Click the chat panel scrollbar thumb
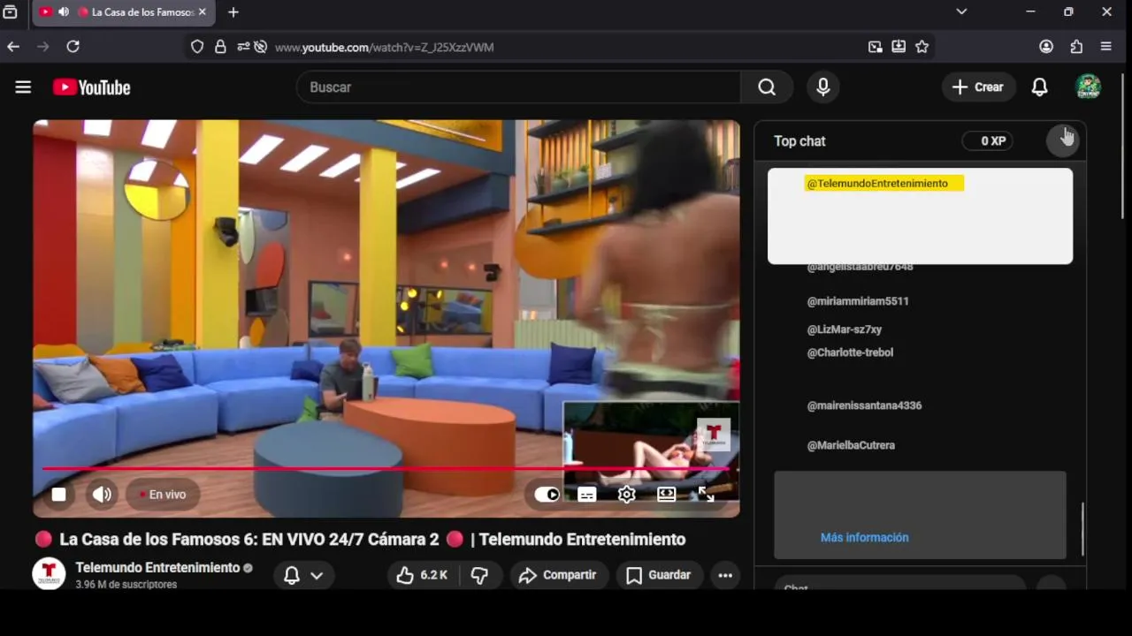The image size is (1132, 636). tap(1082, 528)
